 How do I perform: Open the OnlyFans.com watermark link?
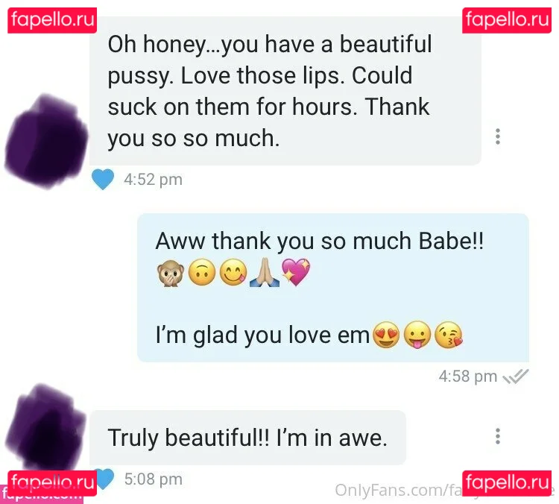point(399,490)
